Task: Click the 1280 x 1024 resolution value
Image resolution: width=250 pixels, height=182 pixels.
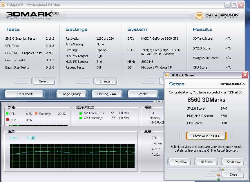Action: [105, 38]
